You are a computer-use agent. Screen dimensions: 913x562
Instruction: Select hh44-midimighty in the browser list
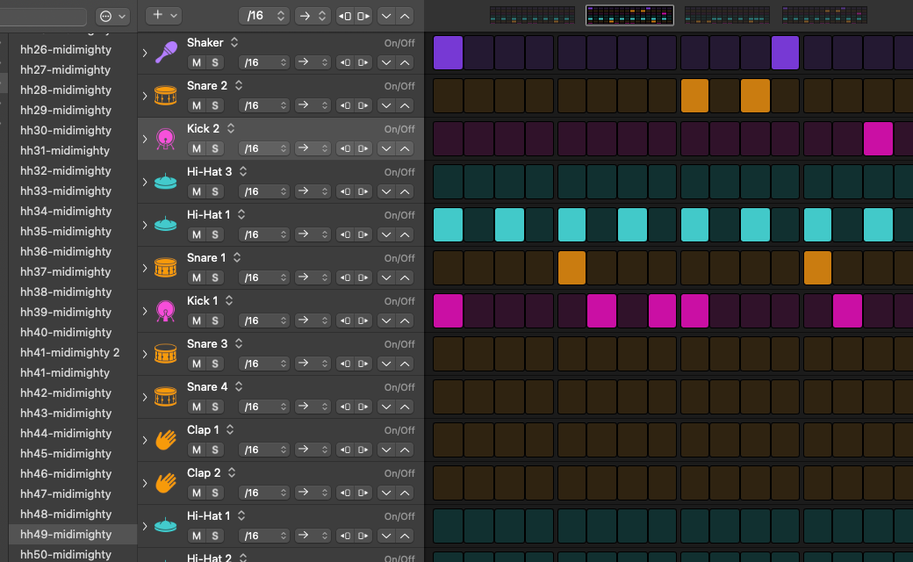(x=73, y=433)
